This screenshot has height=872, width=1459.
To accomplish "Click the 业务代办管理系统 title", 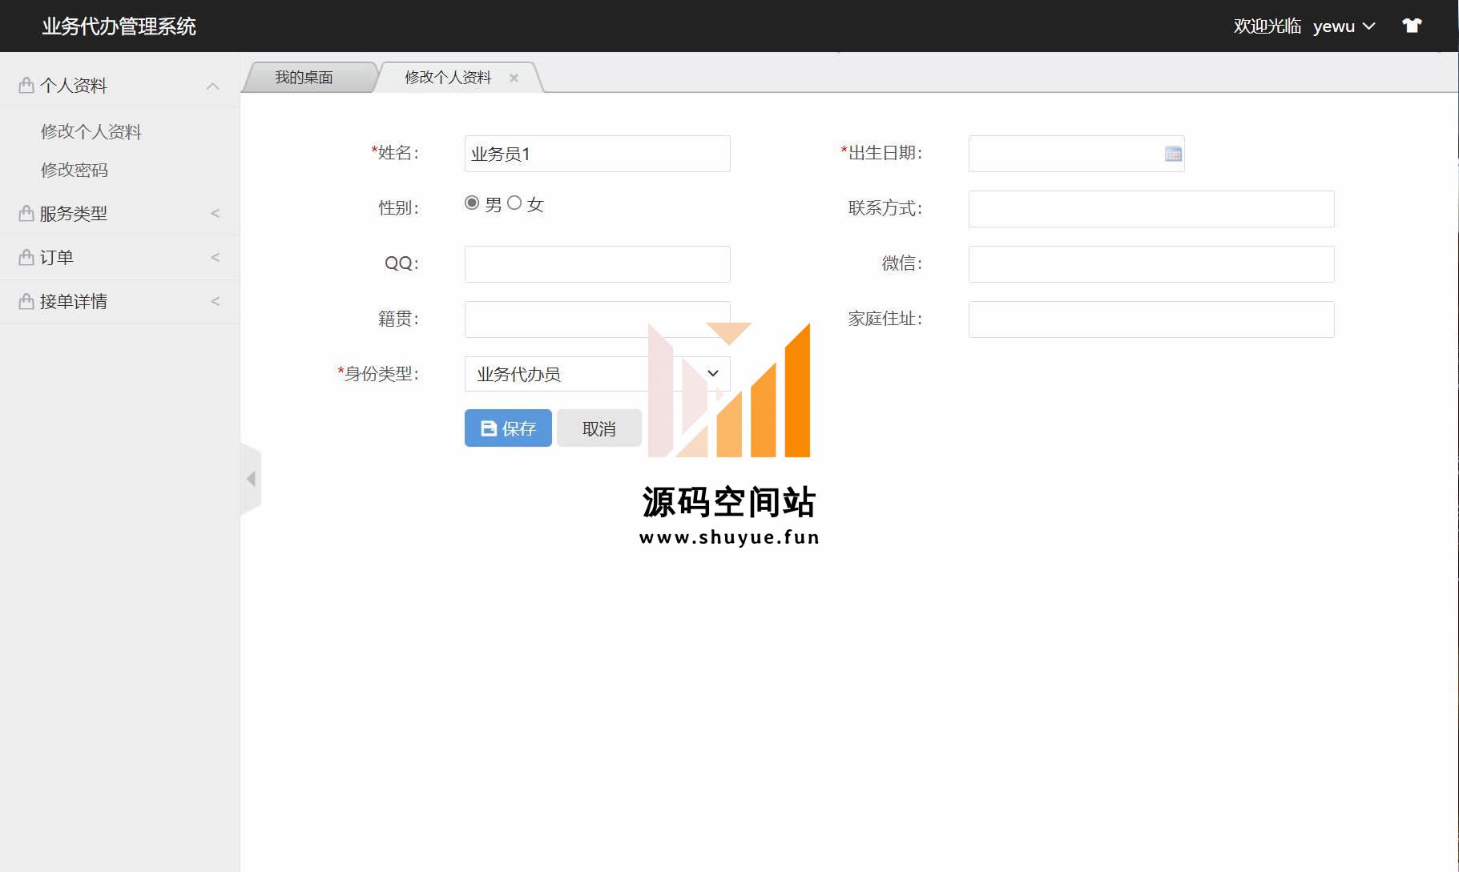I will click(x=119, y=26).
